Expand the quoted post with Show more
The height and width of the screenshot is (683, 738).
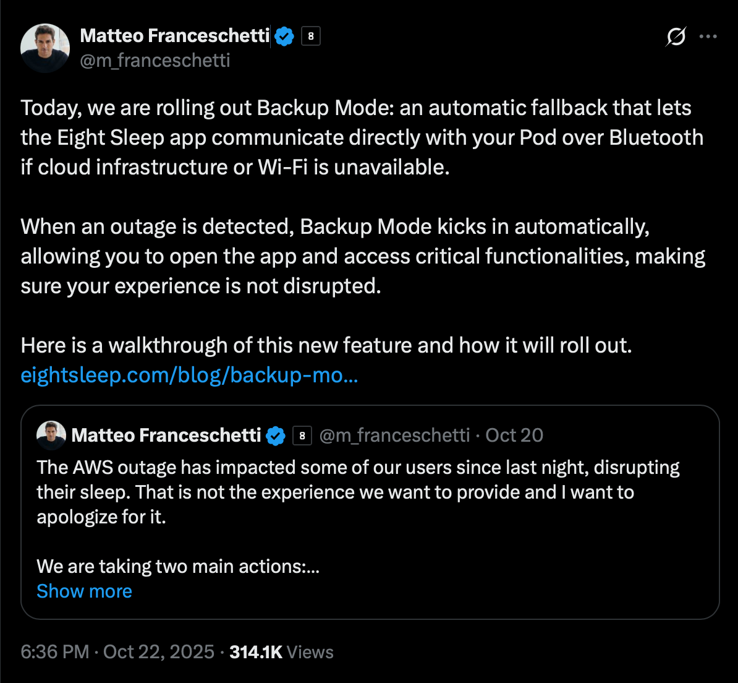pos(84,591)
